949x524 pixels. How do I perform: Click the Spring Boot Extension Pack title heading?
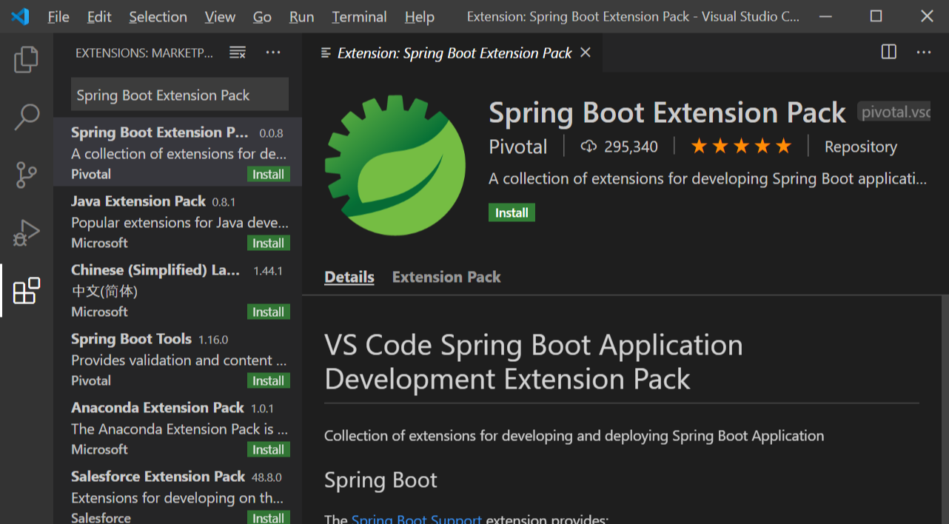coord(667,112)
